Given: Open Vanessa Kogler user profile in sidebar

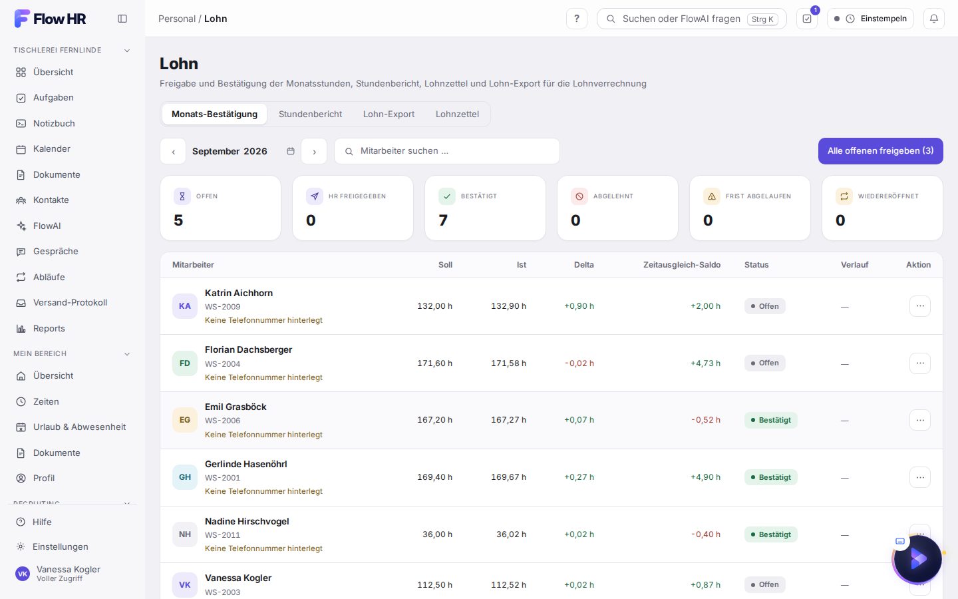Looking at the screenshot, I should tap(72, 573).
